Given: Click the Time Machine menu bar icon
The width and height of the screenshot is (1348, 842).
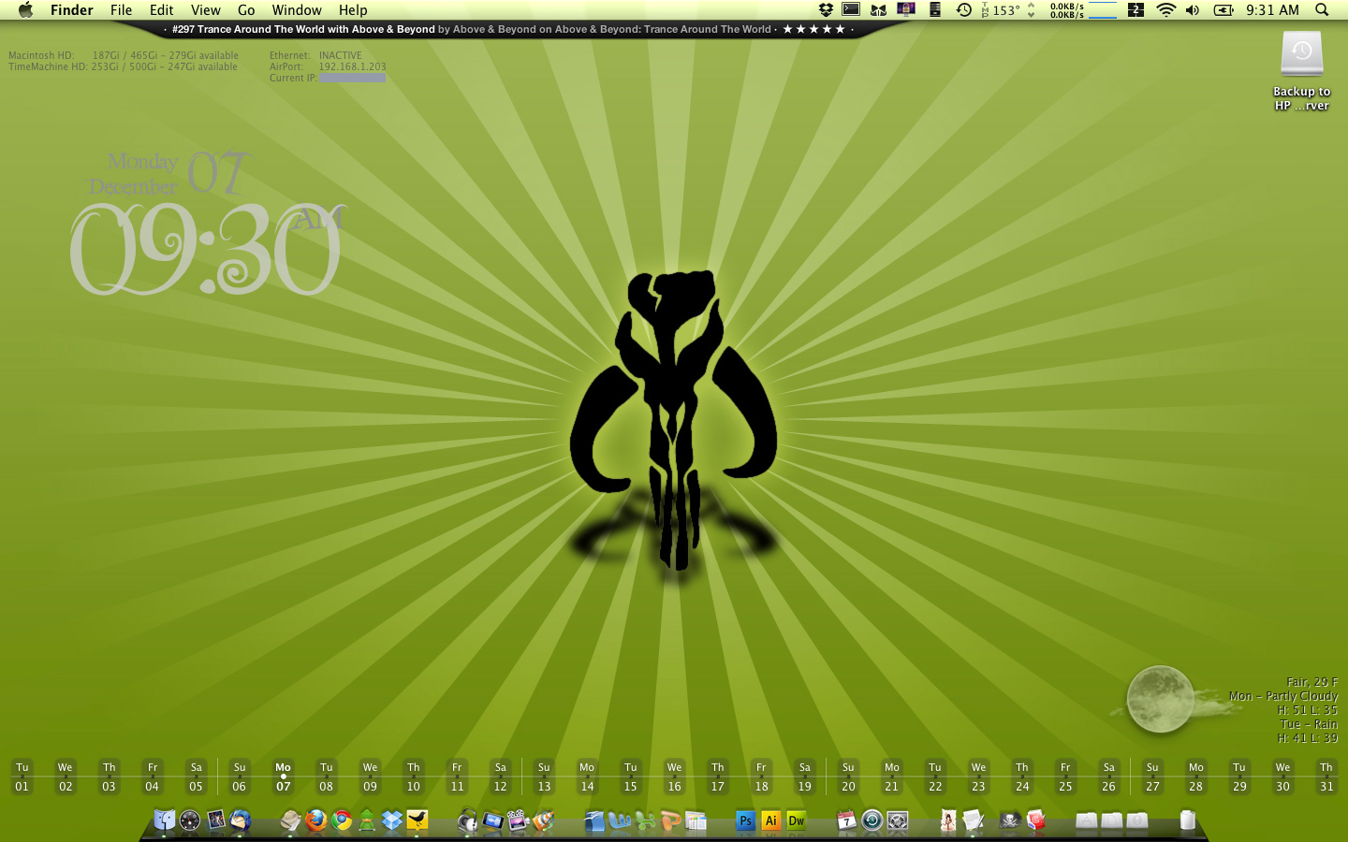Looking at the screenshot, I should pyautogui.click(x=963, y=10).
